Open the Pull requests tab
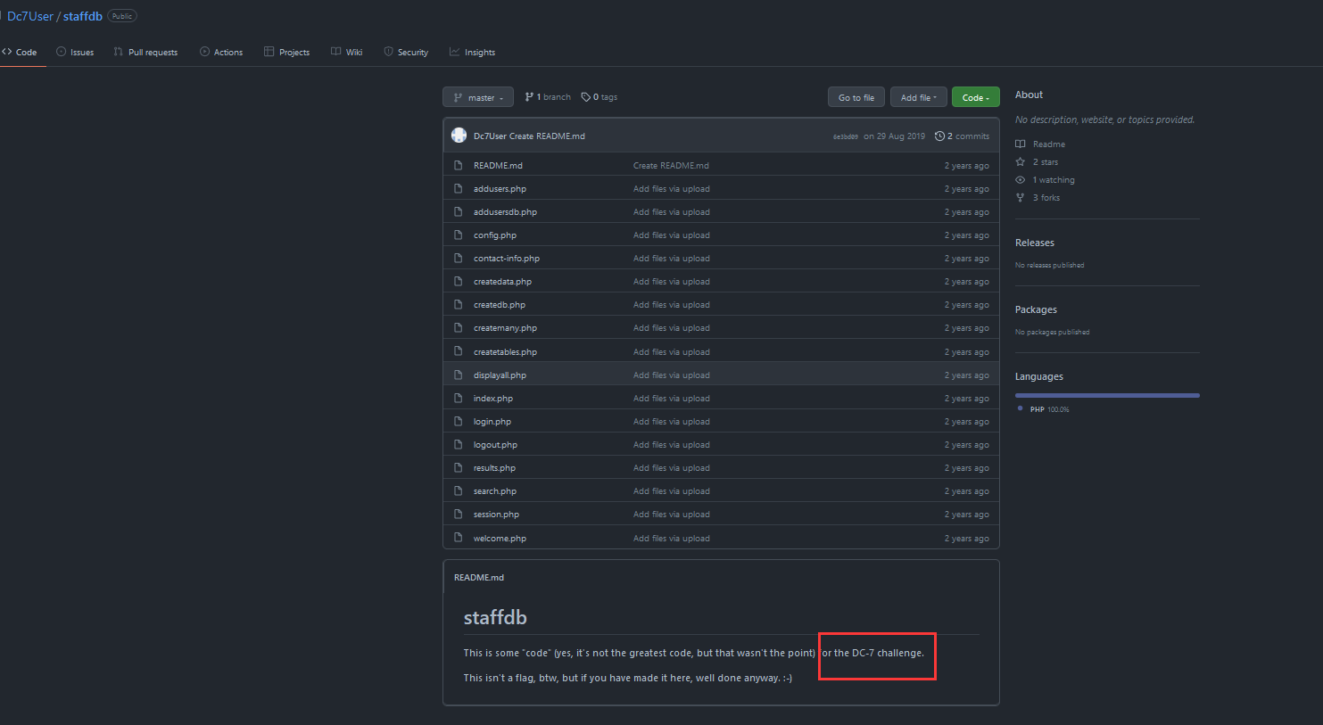1323x725 pixels. tap(145, 53)
